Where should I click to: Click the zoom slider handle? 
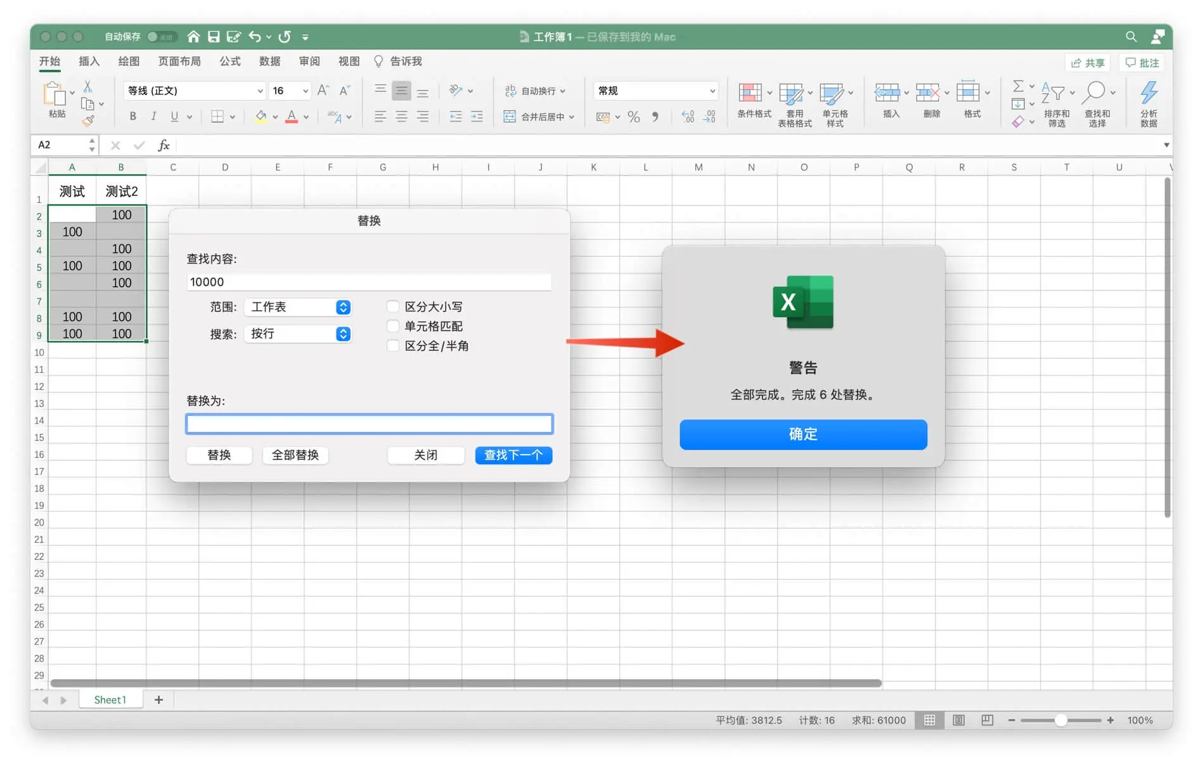(1060, 720)
